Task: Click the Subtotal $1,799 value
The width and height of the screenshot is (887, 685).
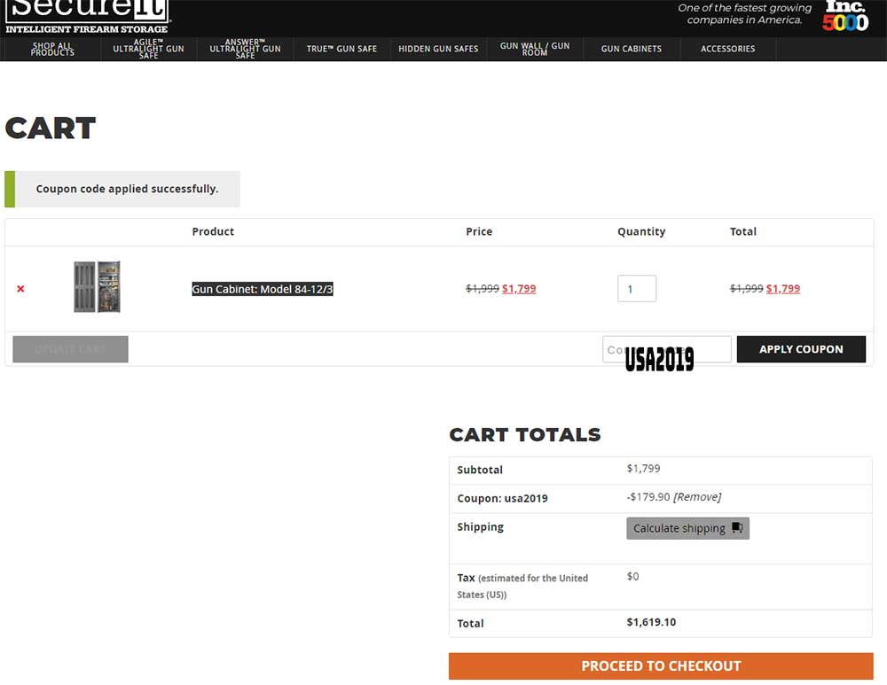Action: coord(643,469)
